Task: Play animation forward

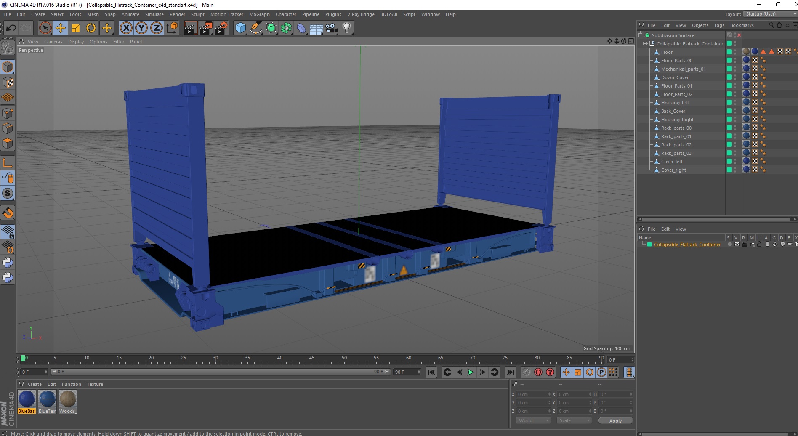Action: point(471,372)
